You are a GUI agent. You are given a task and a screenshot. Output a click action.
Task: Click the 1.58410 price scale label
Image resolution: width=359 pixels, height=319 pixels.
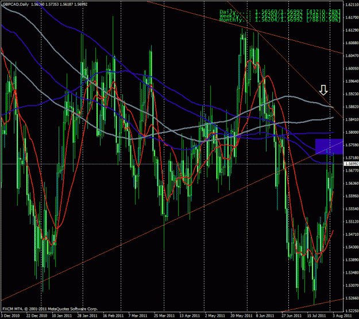click(x=352, y=119)
